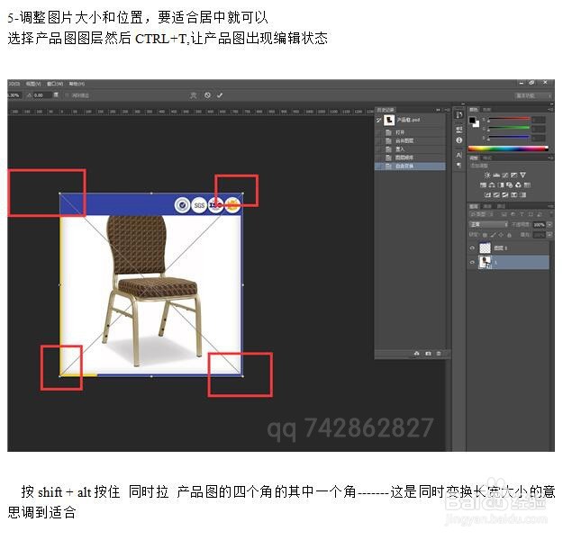Open the opacity slider dropdown arrow
This screenshot has width=581, height=540.
point(549,224)
